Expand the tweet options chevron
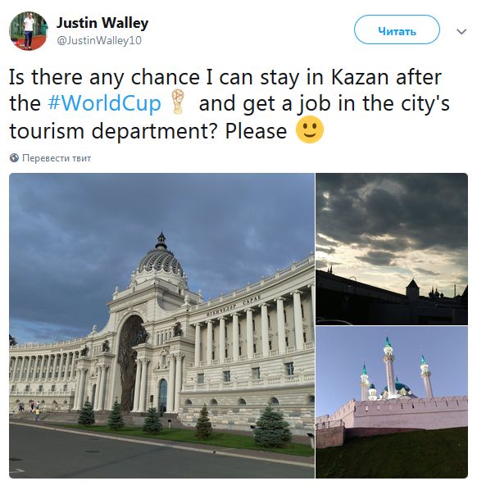Image resolution: width=486 pixels, height=490 pixels. point(461,31)
